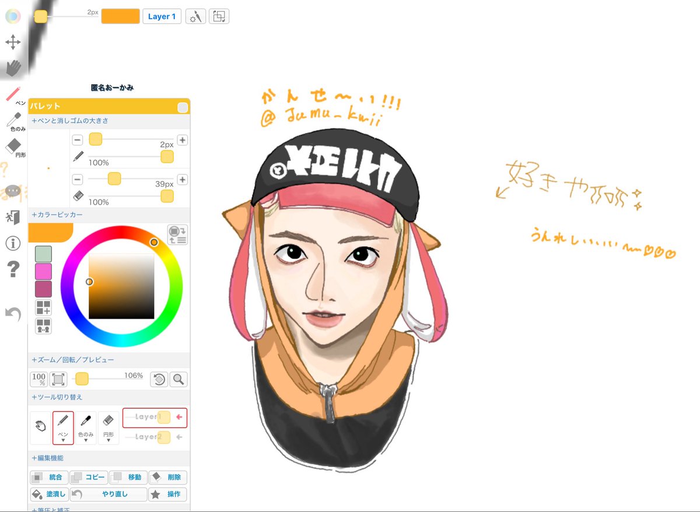700x512 pixels.
Task: Click the Layer 1 button in top bar
Action: point(162,16)
